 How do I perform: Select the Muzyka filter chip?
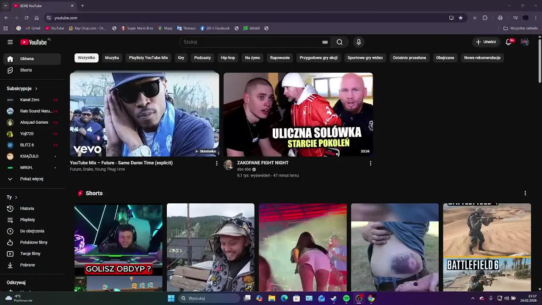112,58
